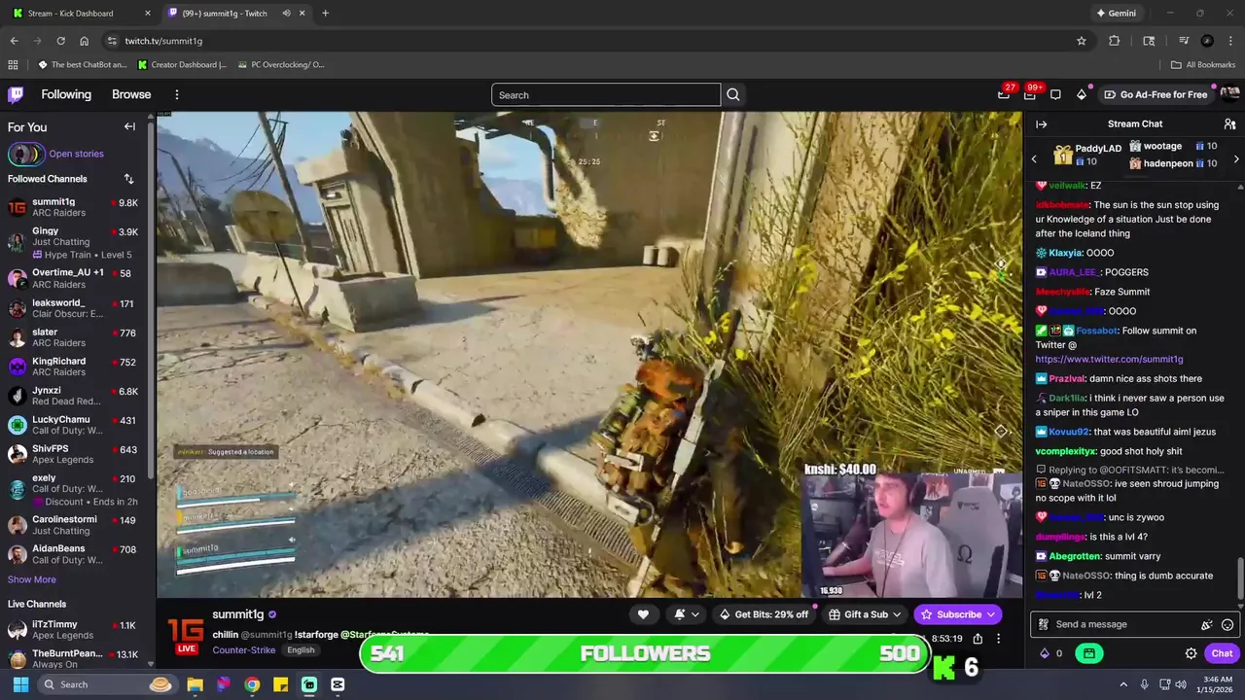Open Gingy channel in sidebar
The image size is (1245, 700).
point(76,243)
